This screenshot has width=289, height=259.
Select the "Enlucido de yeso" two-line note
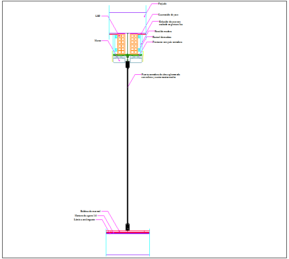pyautogui.click(x=170, y=23)
